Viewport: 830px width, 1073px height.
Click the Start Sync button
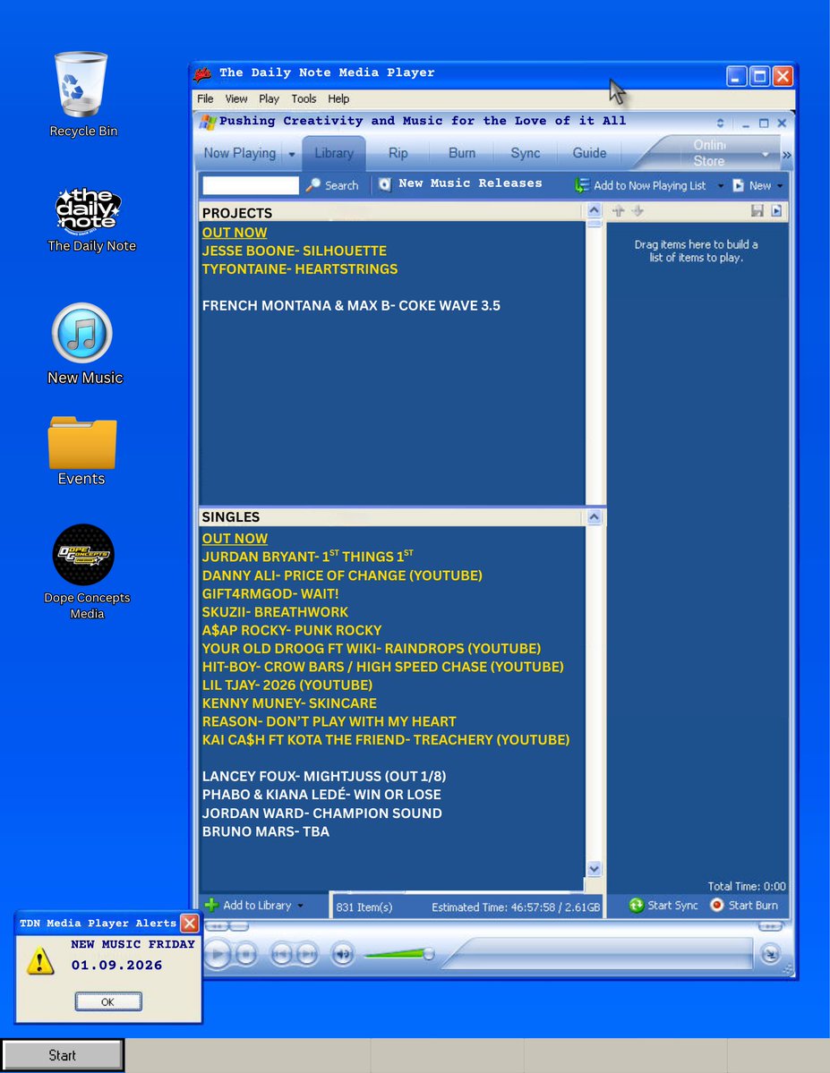pos(663,906)
